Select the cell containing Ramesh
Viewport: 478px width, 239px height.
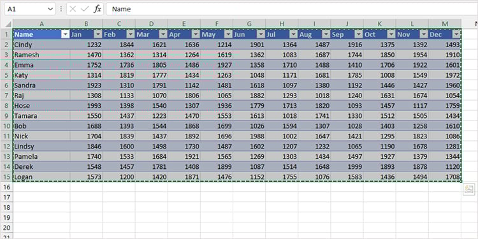click(41, 55)
